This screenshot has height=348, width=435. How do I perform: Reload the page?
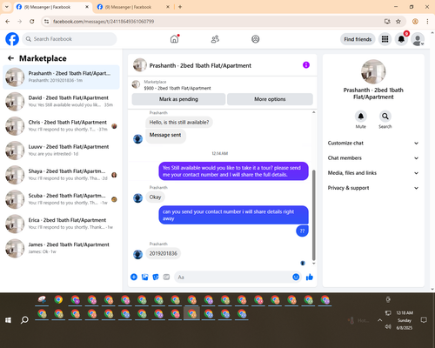tap(32, 21)
